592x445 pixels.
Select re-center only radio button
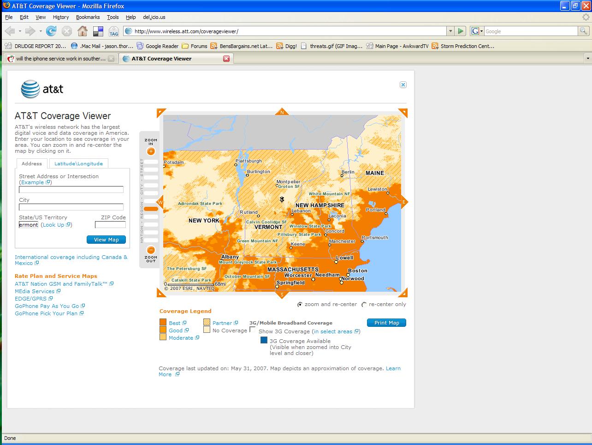[x=364, y=305]
